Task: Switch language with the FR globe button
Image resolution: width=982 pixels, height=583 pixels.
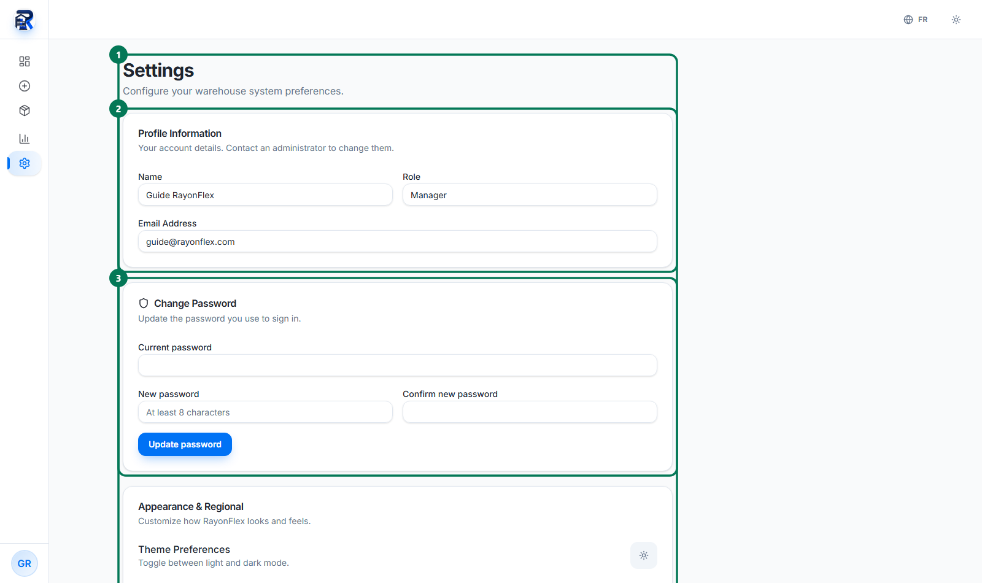Action: click(915, 20)
